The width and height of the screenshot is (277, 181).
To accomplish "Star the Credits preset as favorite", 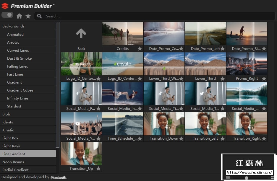I will pos(140,49).
